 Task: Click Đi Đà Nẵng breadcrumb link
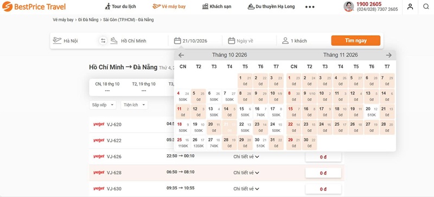88,20
